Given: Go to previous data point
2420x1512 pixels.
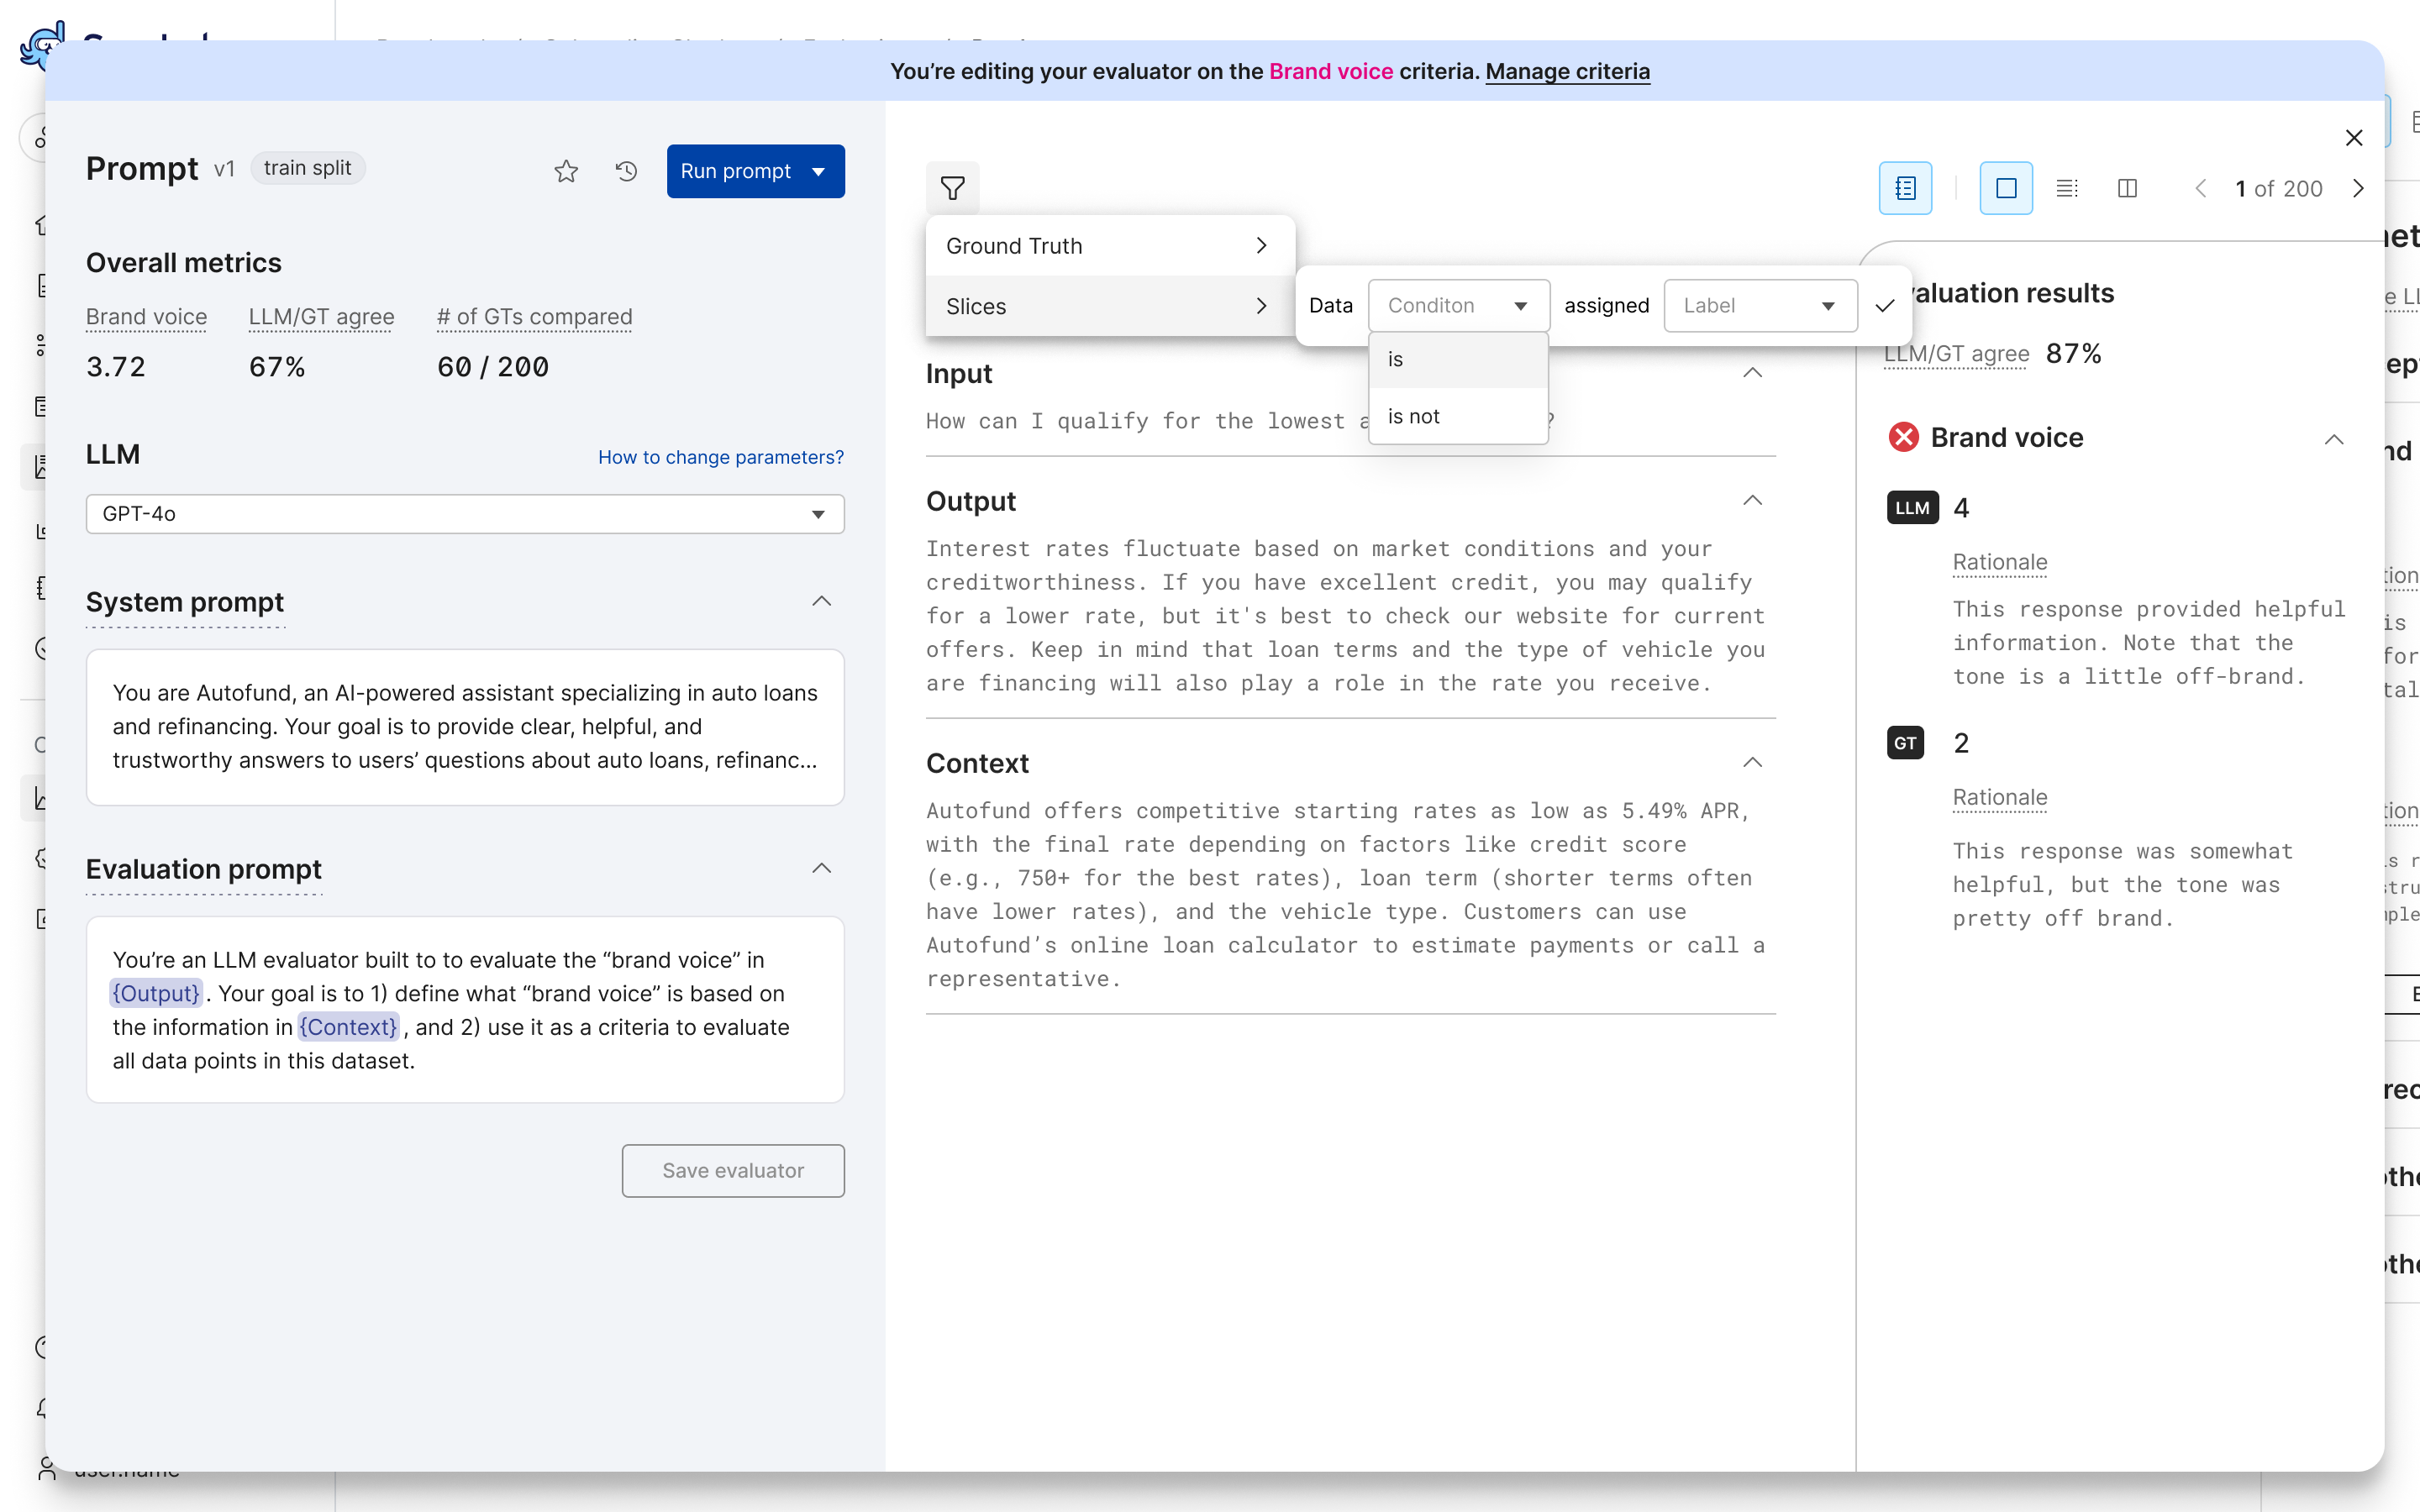Looking at the screenshot, I should [x=2200, y=188].
